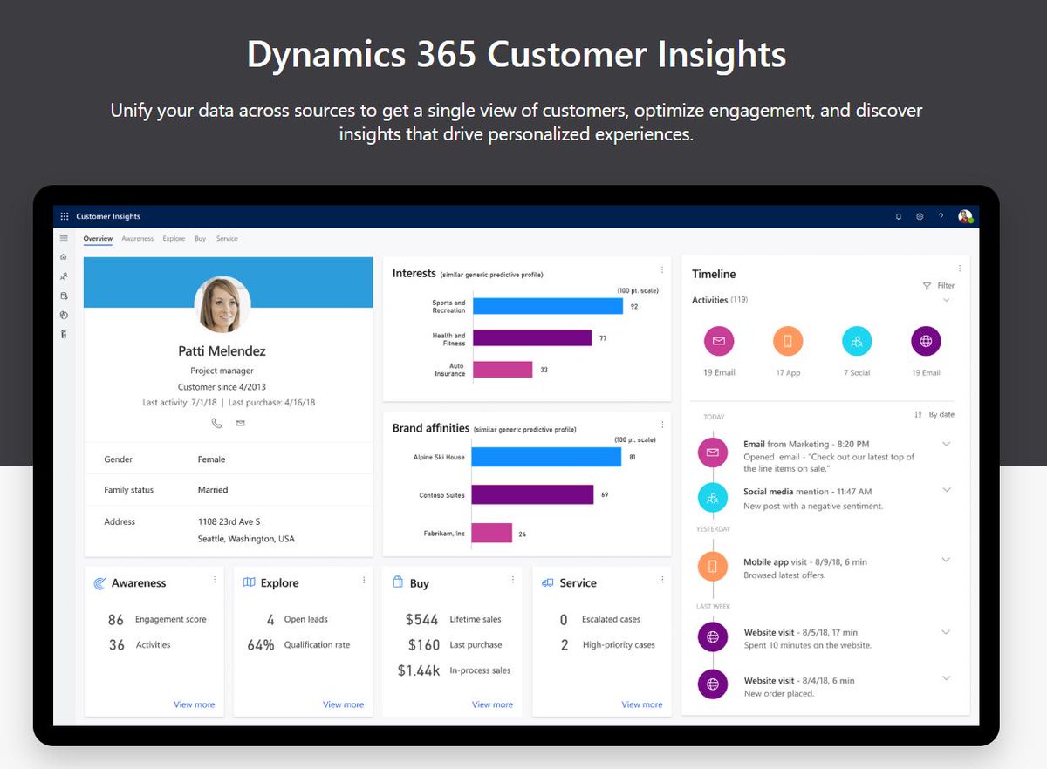Click Patti Melendez's profile avatar in the top bar
1047x769 pixels.
pos(965,215)
